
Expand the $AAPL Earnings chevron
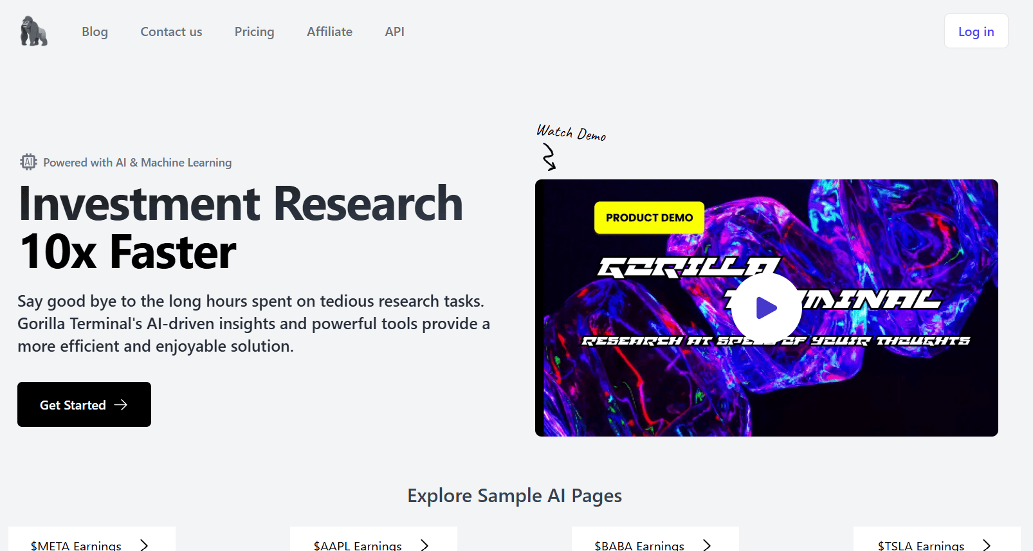(425, 545)
